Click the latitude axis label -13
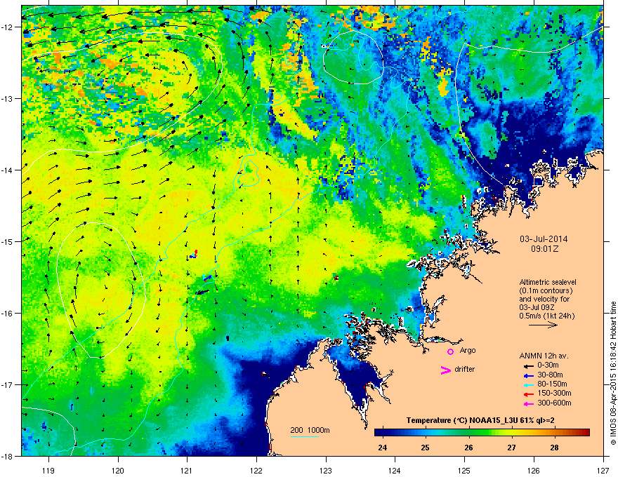 (8, 99)
